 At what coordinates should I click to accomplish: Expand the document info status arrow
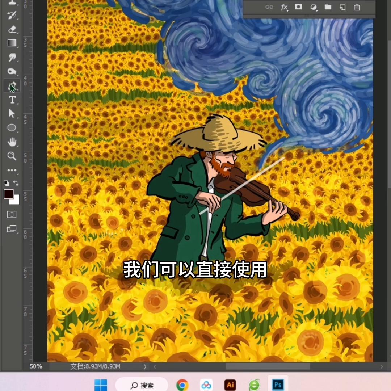pyautogui.click(x=145, y=366)
